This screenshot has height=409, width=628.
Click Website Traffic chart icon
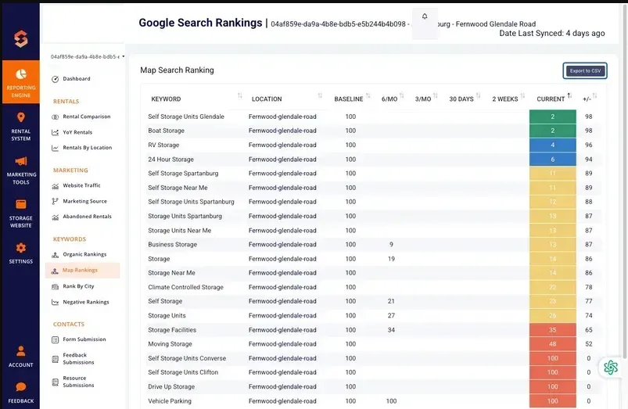(56, 186)
